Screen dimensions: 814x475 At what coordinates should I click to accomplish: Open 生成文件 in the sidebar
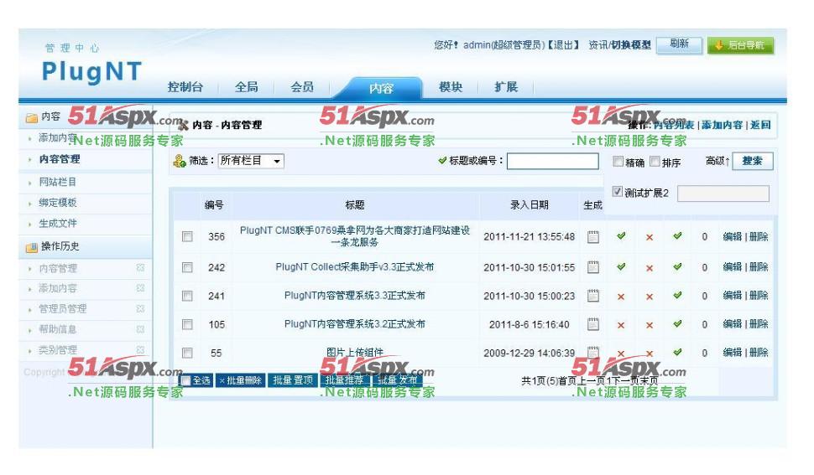point(58,223)
